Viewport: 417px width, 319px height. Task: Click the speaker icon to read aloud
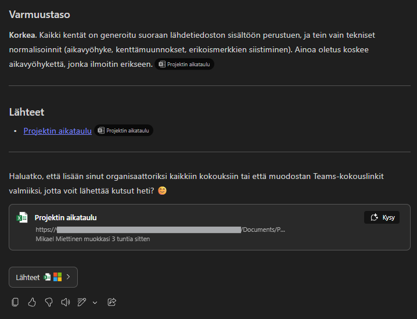[65, 302]
